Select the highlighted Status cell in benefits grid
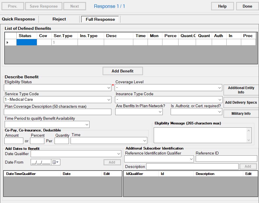Image resolution: width=259 pixels, height=203 pixels. pyautogui.click(x=27, y=42)
